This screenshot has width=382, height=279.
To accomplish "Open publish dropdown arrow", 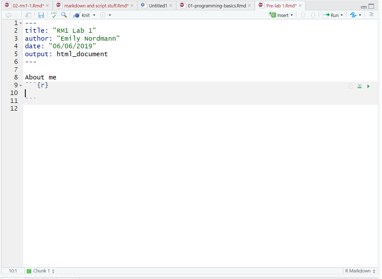I will point(360,15).
